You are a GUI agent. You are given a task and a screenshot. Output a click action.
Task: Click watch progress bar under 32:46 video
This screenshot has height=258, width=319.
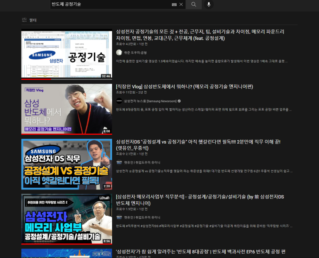(67, 79)
